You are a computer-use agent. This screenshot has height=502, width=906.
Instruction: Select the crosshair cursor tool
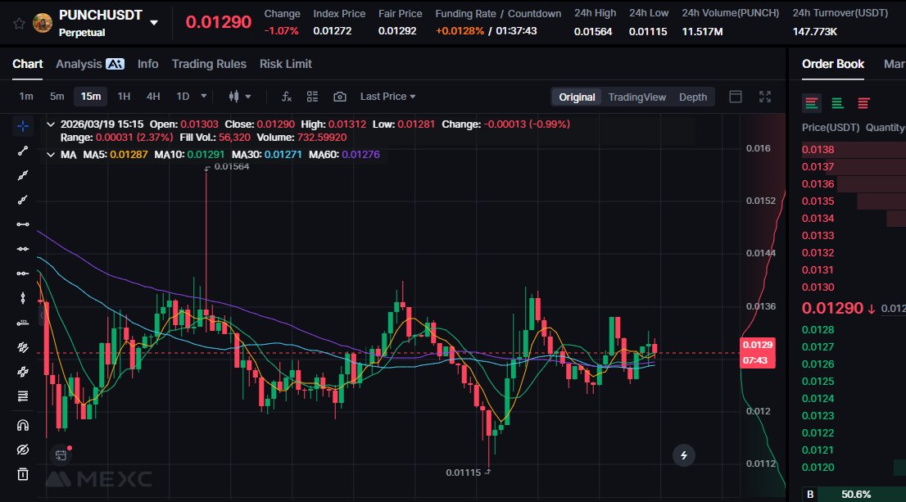pos(23,126)
